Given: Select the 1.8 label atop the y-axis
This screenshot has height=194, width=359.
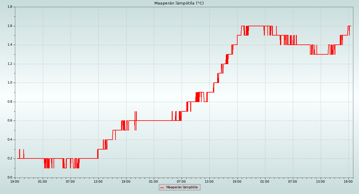Looking at the screenshot, I should pos(10,7).
